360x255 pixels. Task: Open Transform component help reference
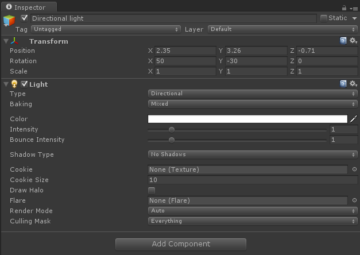click(x=343, y=41)
